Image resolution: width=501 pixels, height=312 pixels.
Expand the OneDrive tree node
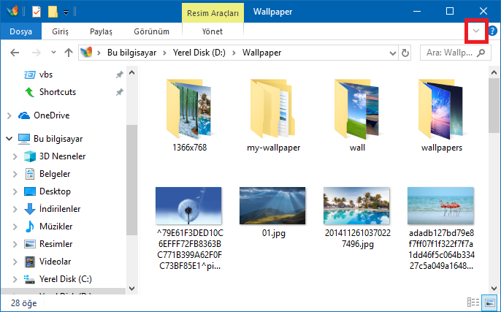click(9, 115)
